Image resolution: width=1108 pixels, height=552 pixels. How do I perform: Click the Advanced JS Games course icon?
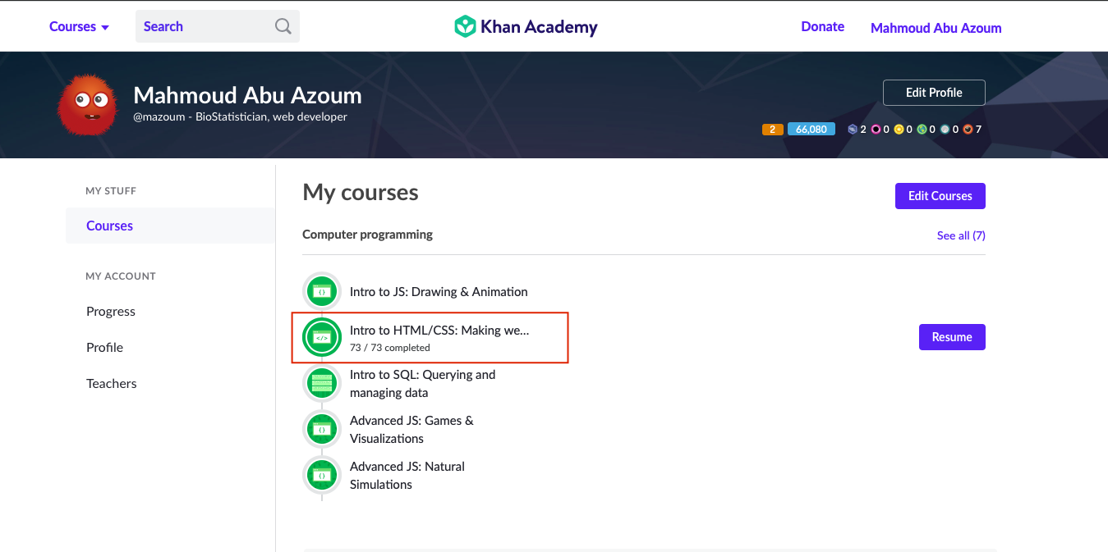(322, 429)
